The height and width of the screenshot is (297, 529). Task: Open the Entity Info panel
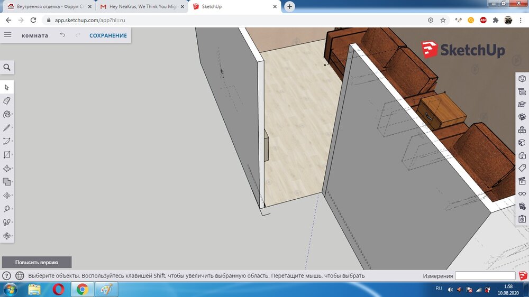pos(522,79)
